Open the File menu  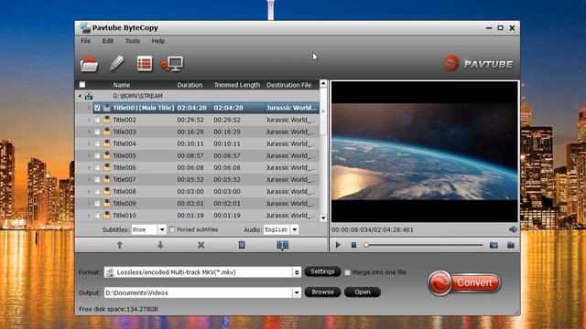coord(85,41)
